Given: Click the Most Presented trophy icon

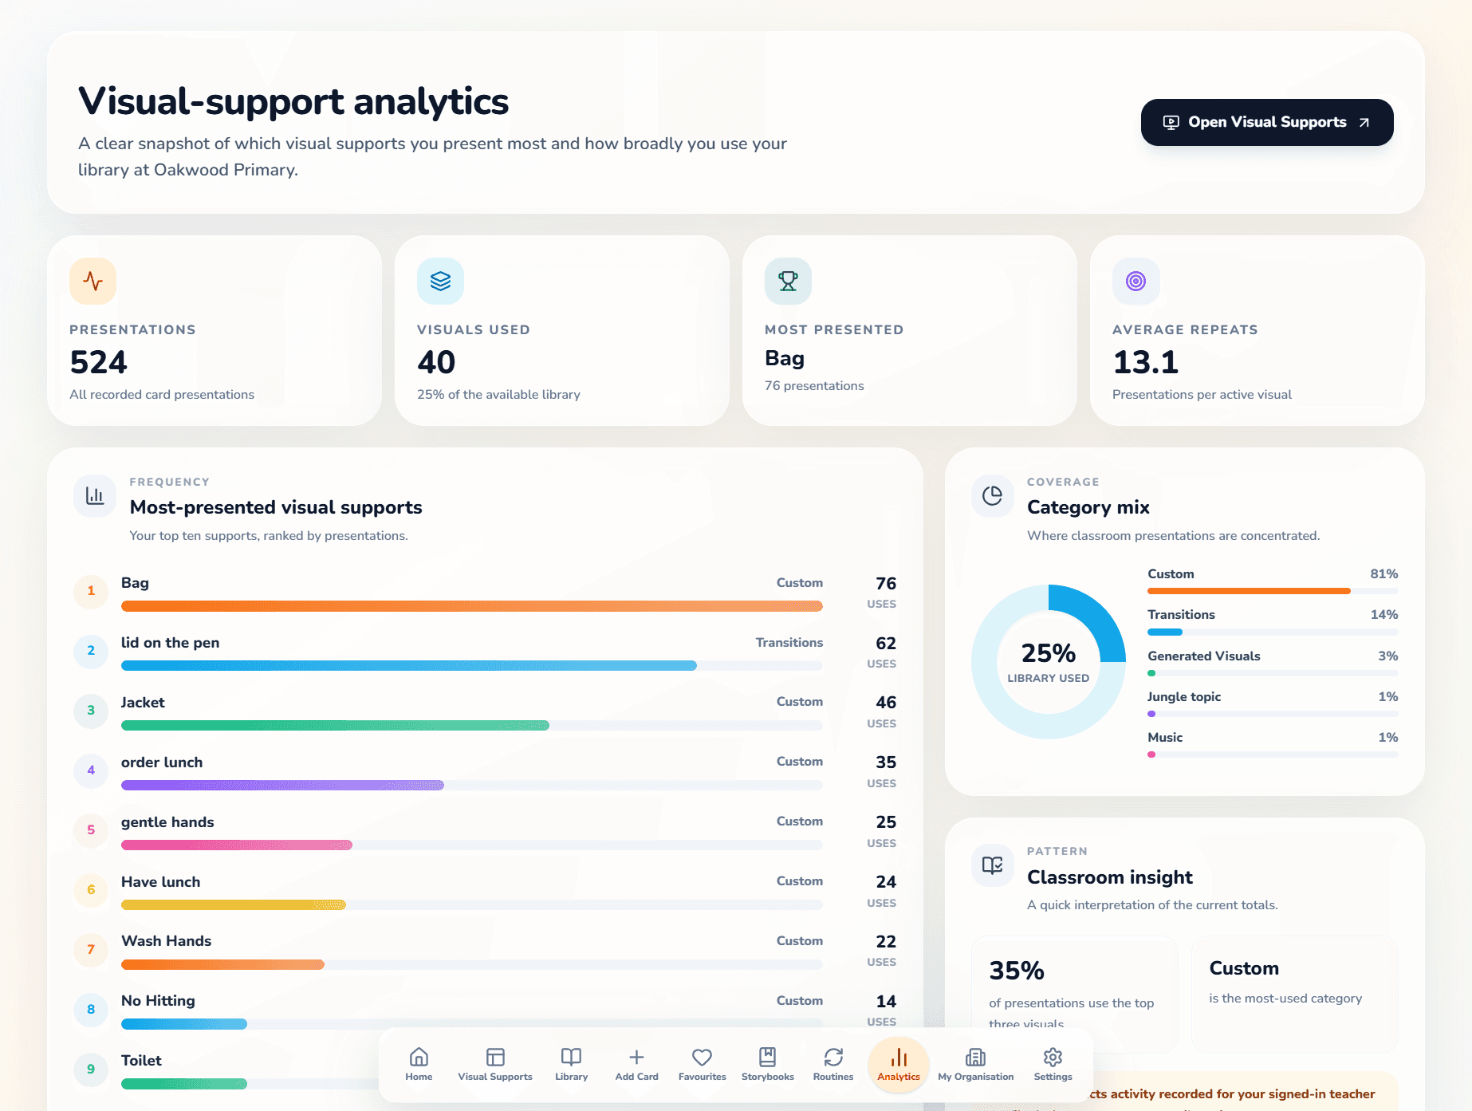Looking at the screenshot, I should (x=788, y=281).
